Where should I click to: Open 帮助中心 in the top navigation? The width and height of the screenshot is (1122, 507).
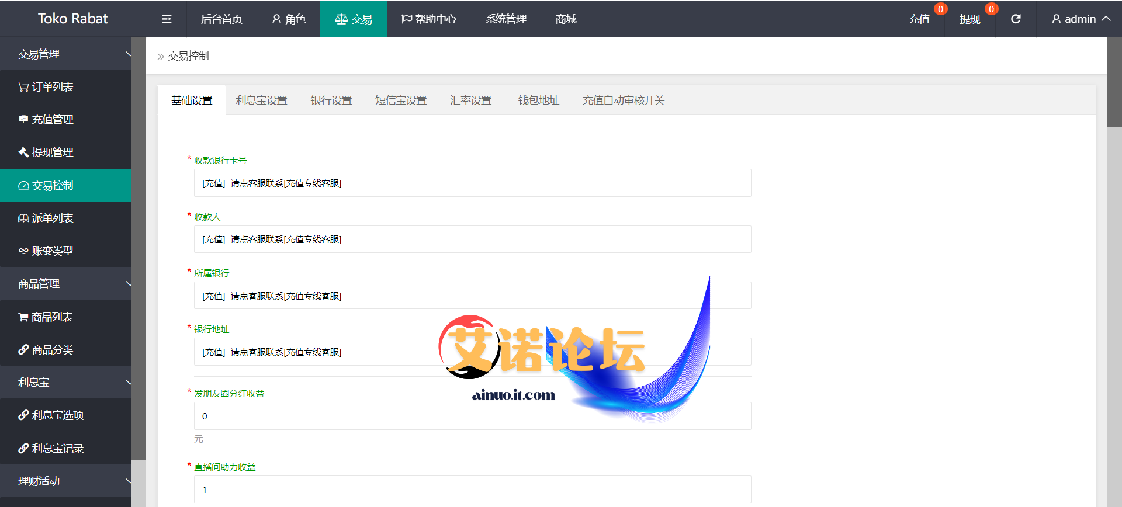pyautogui.click(x=429, y=19)
